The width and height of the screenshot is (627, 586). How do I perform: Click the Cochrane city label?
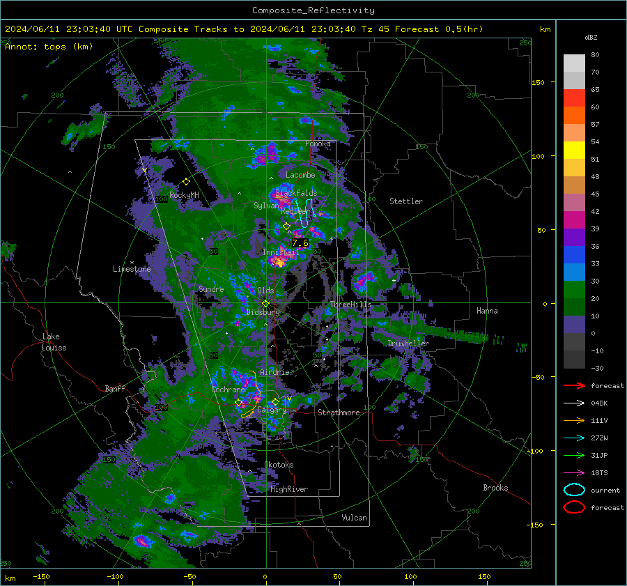[228, 390]
